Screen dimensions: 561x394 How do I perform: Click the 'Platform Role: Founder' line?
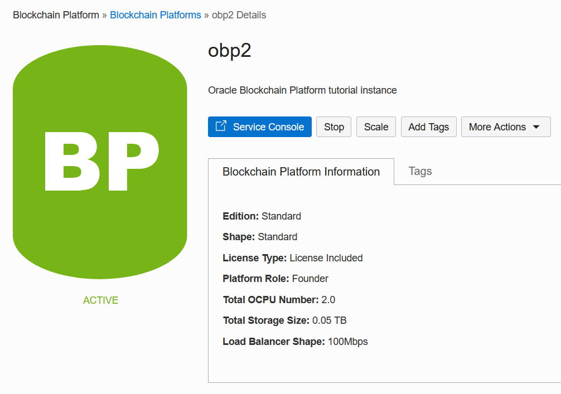click(x=275, y=279)
